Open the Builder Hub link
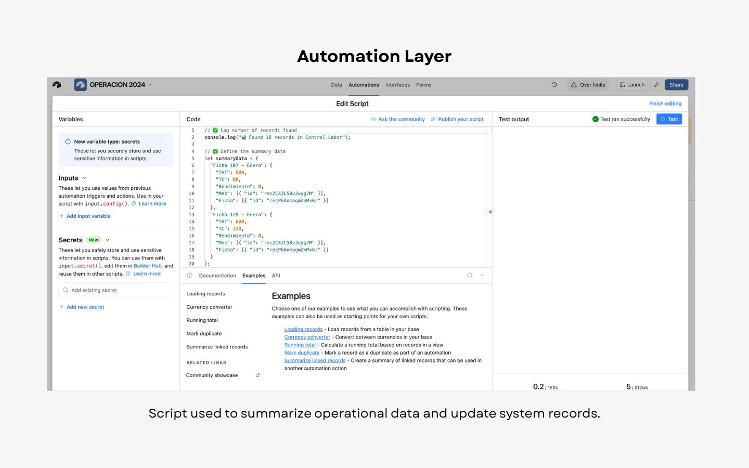Image resolution: width=749 pixels, height=468 pixels. [x=148, y=266]
